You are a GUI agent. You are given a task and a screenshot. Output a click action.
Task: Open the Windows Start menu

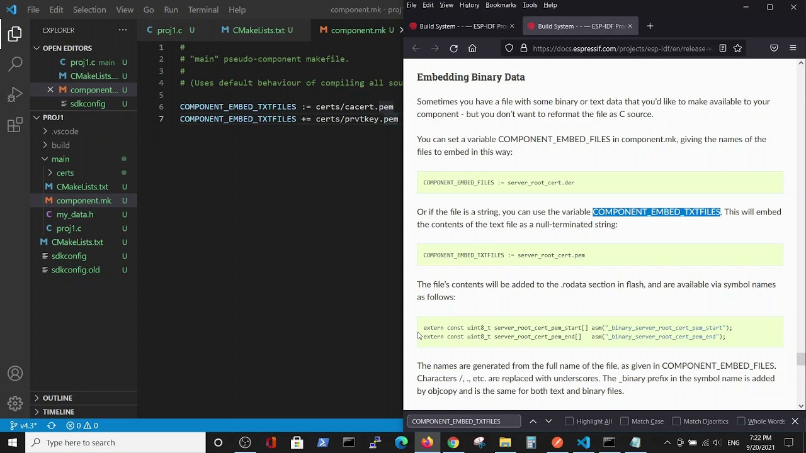(x=13, y=443)
